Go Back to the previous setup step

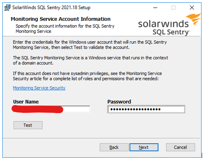(x=114, y=147)
